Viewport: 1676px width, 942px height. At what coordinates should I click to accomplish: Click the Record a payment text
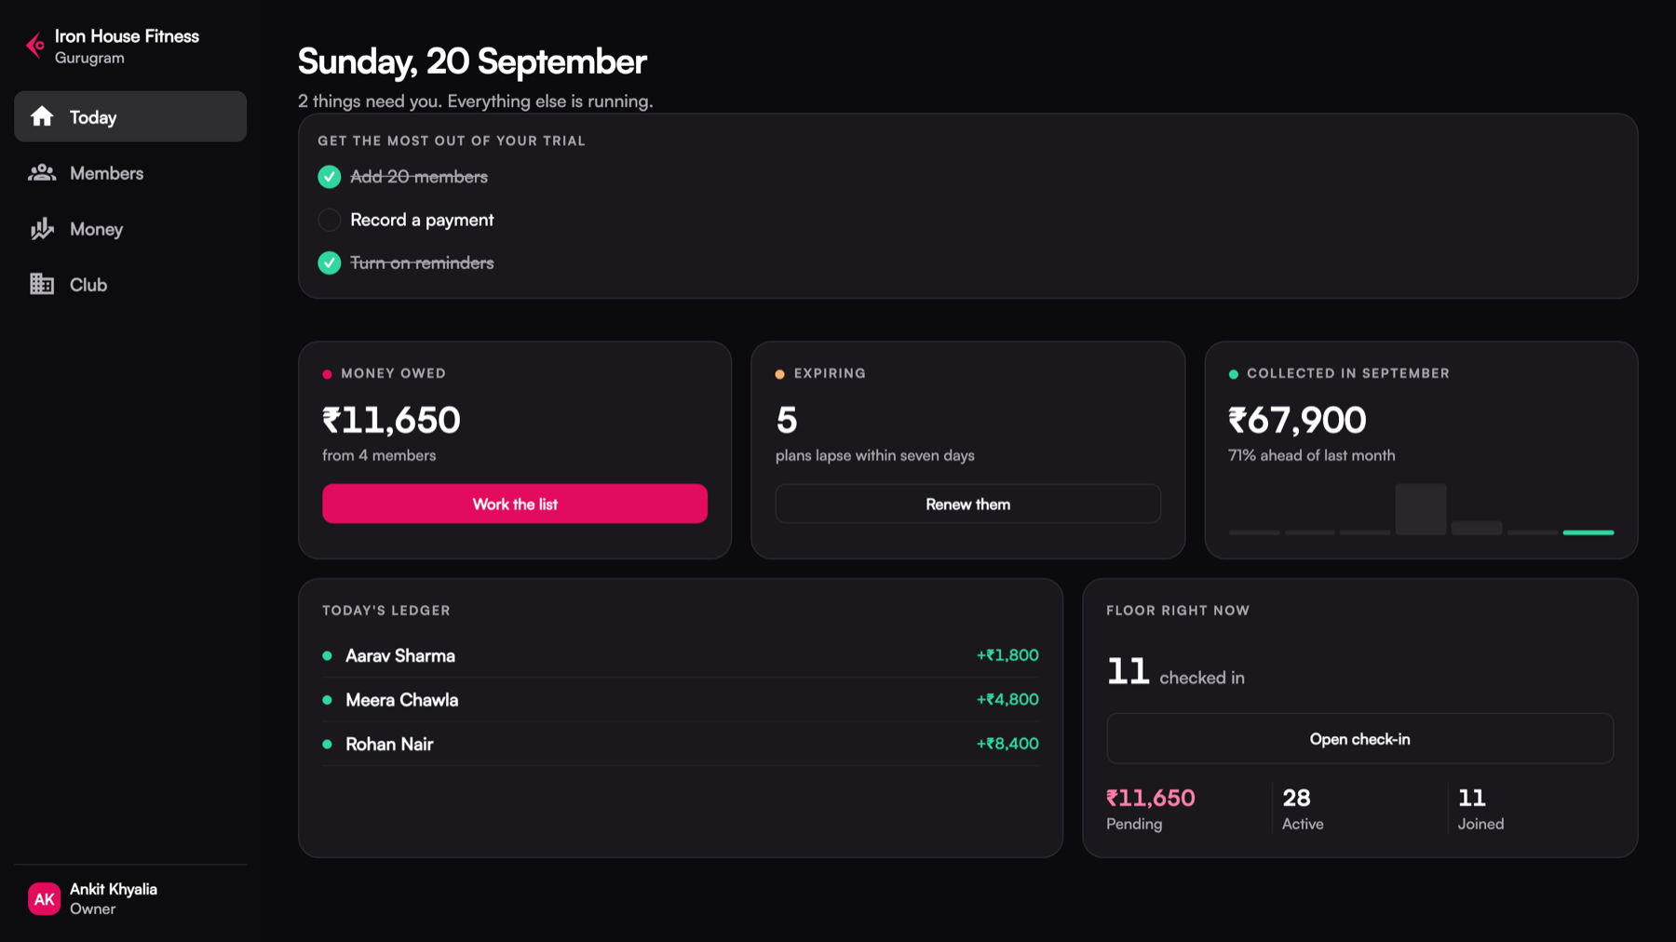point(422,220)
